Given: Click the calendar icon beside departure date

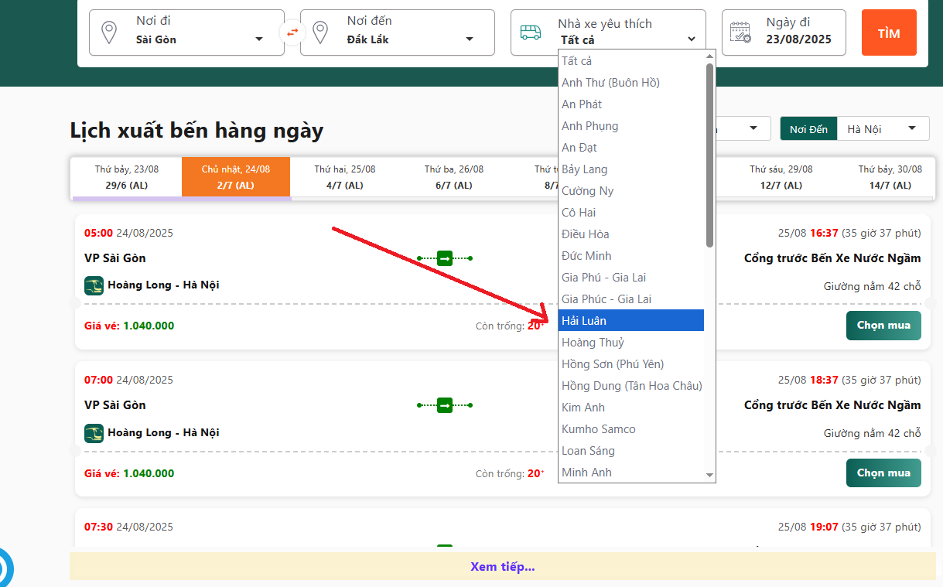Looking at the screenshot, I should (741, 32).
